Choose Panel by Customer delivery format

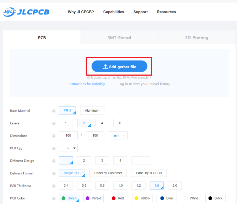pos(108,173)
